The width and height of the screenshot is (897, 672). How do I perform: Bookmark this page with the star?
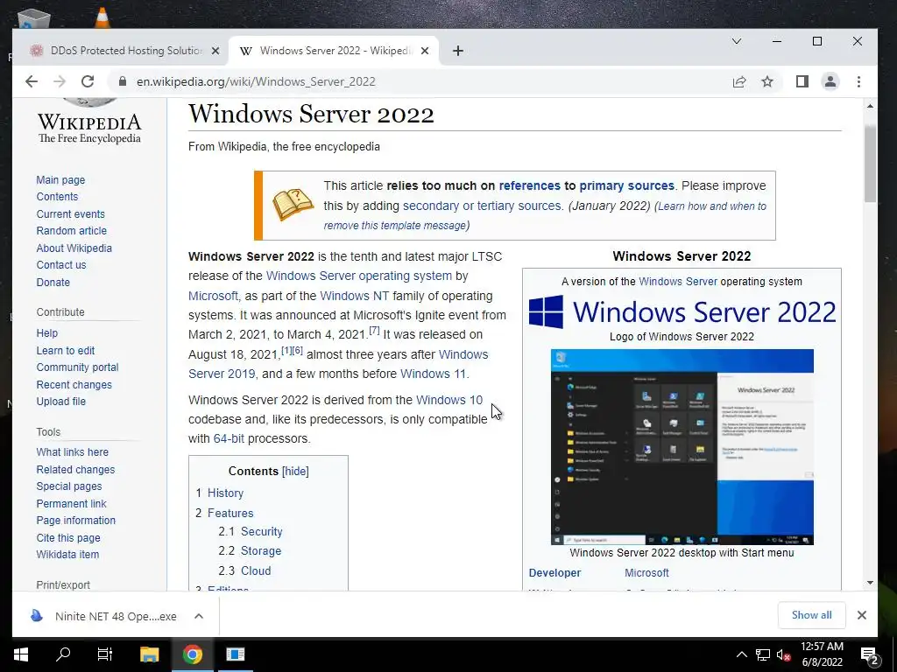[x=767, y=81]
